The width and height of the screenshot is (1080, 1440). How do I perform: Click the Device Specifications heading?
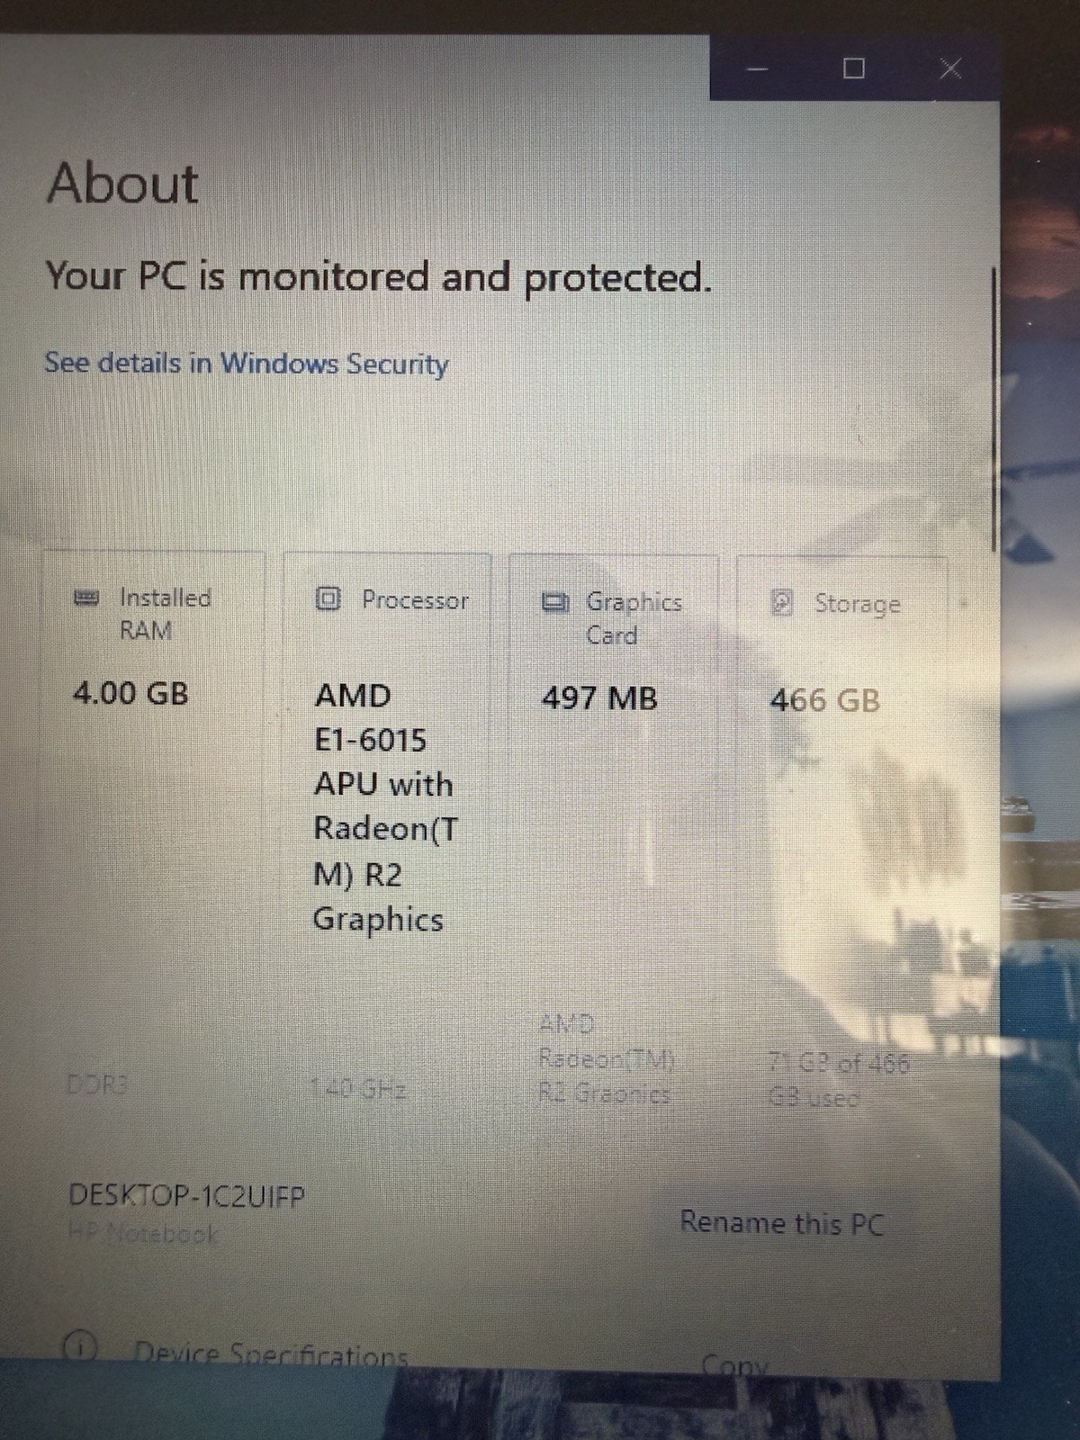click(x=270, y=1353)
